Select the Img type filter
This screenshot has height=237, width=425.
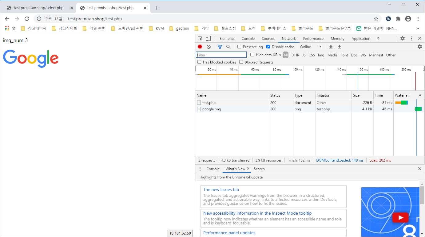[321, 55]
